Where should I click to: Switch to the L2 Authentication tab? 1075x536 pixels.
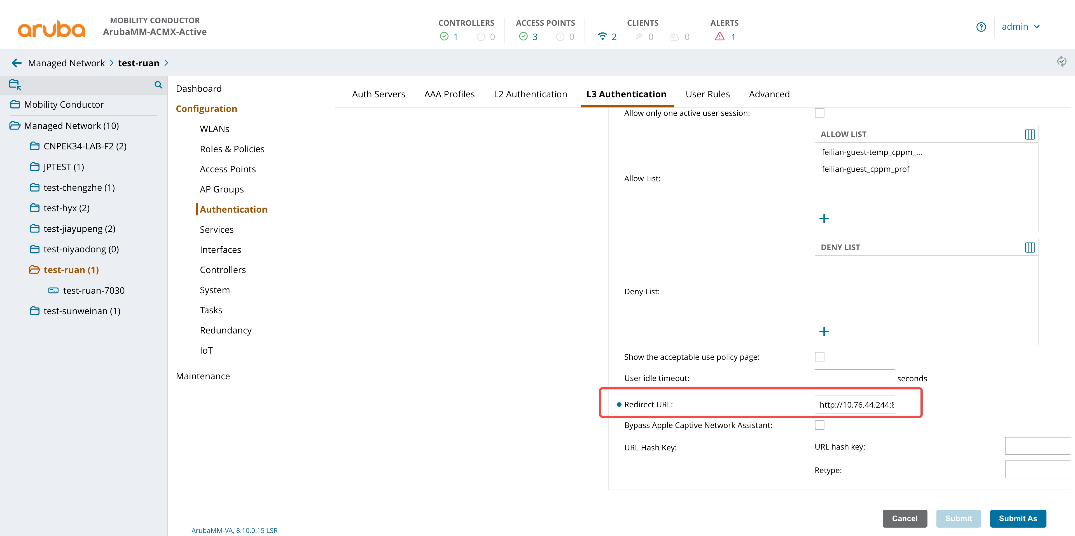pos(531,94)
